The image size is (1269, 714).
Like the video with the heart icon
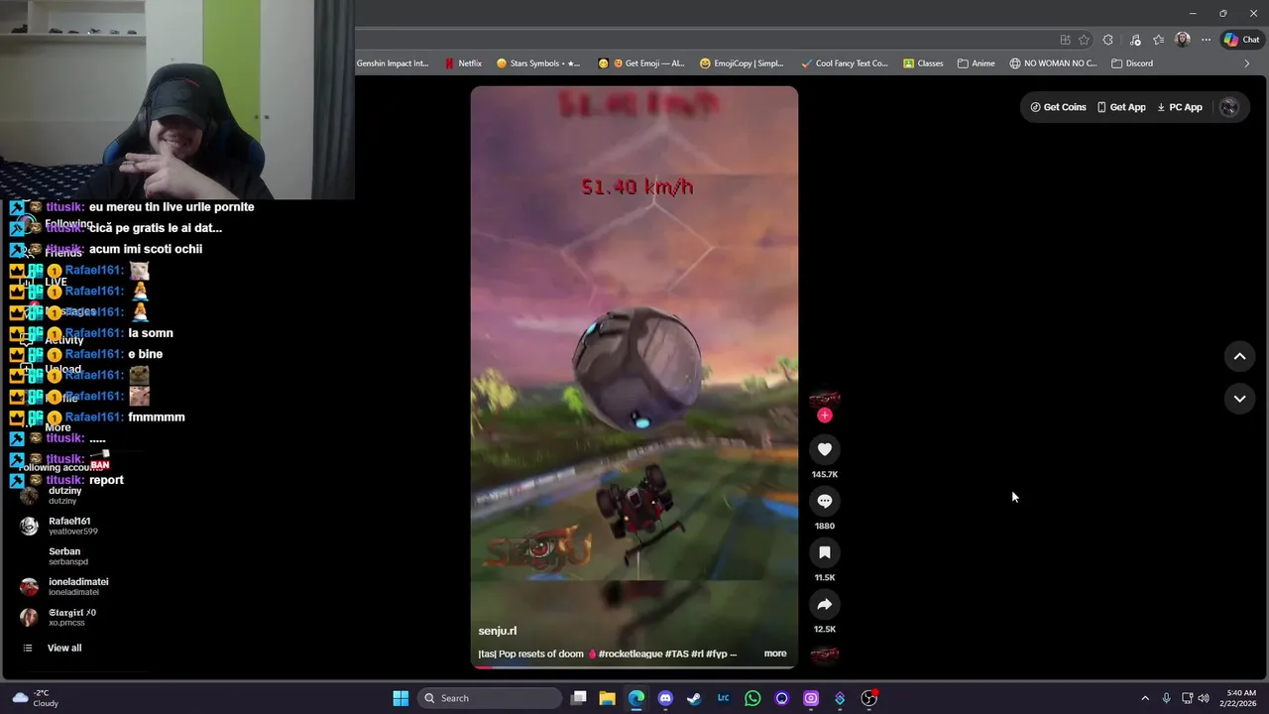coord(824,449)
